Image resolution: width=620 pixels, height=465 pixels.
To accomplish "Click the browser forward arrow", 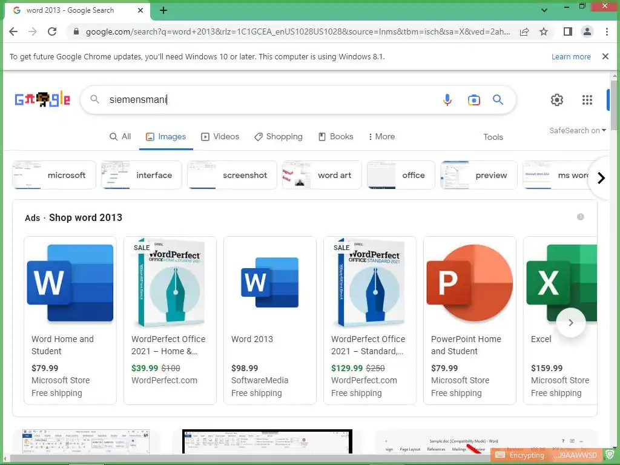I will click(x=33, y=31).
